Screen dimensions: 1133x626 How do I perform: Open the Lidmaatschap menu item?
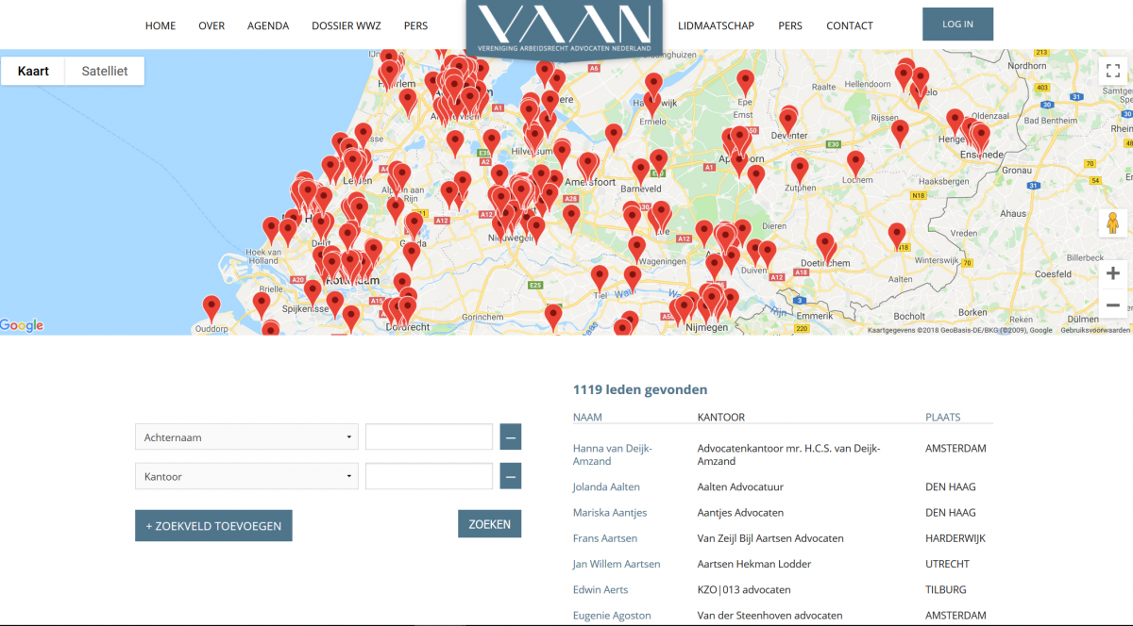tap(716, 25)
